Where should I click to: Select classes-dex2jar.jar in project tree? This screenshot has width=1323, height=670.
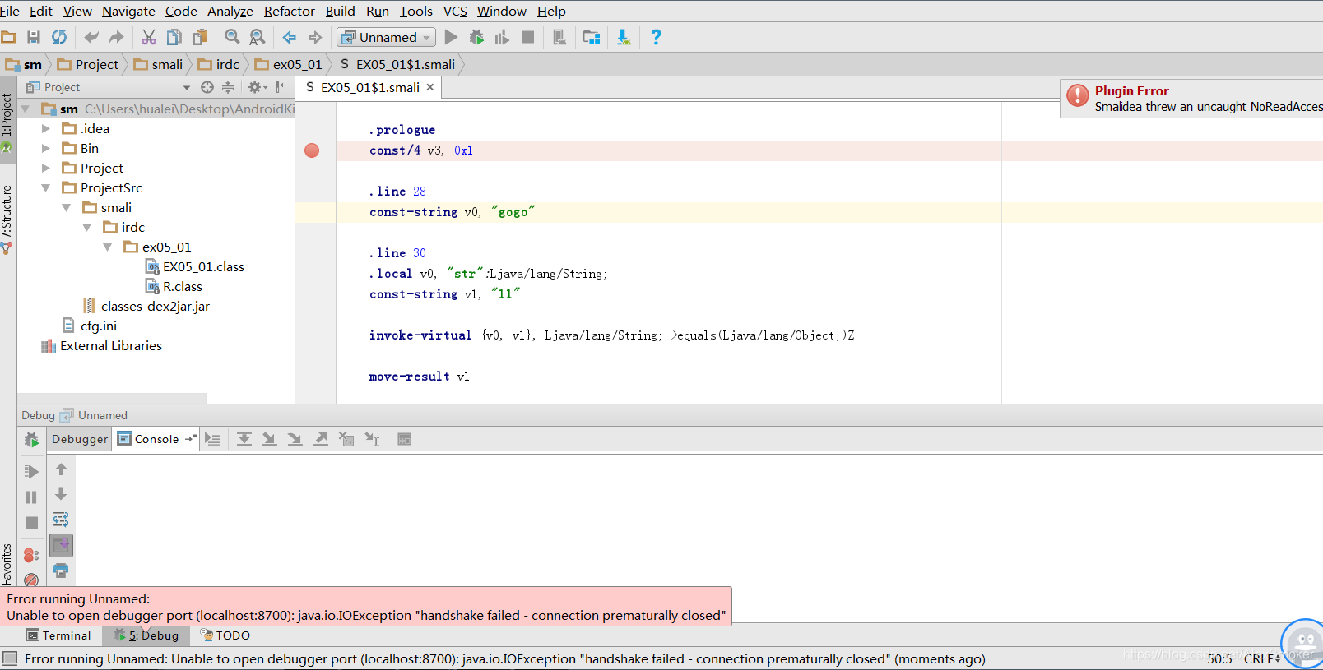click(146, 306)
